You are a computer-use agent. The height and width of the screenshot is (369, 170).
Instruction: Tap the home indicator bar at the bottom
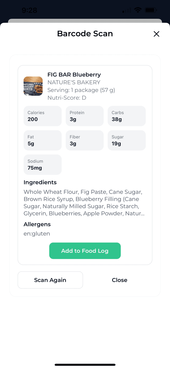pos(85,364)
